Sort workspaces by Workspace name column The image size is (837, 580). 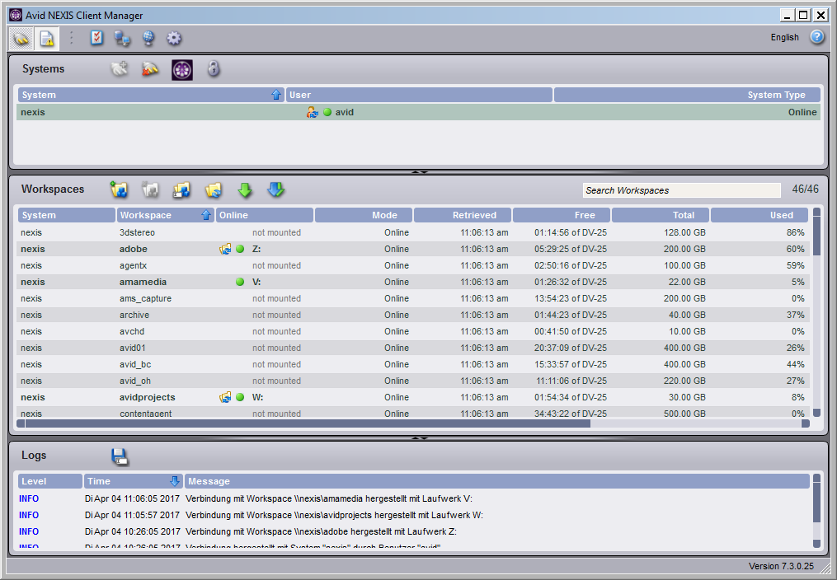[x=165, y=215]
